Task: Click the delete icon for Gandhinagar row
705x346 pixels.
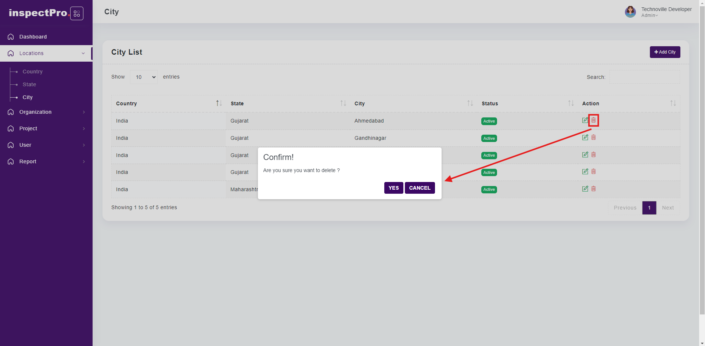Action: [593, 138]
